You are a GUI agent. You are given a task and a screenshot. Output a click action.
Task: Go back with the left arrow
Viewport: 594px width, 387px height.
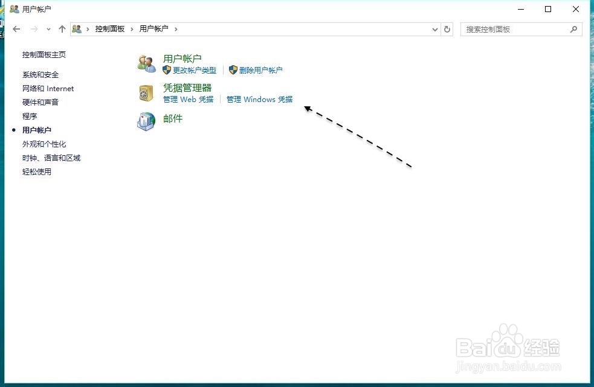click(x=16, y=29)
